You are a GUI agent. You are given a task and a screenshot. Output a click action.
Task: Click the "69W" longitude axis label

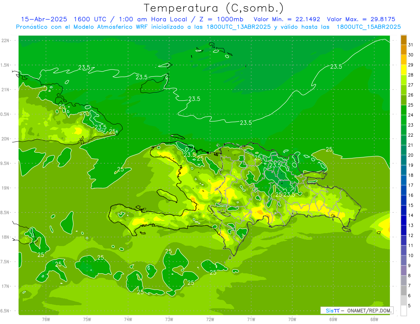click(x=333, y=319)
